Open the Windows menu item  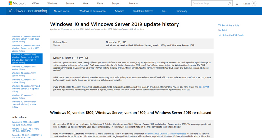pos(52,3)
